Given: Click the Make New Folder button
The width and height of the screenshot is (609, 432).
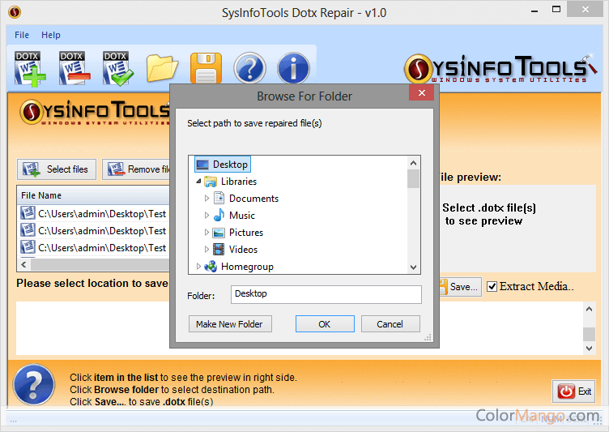Looking at the screenshot, I should (x=230, y=324).
